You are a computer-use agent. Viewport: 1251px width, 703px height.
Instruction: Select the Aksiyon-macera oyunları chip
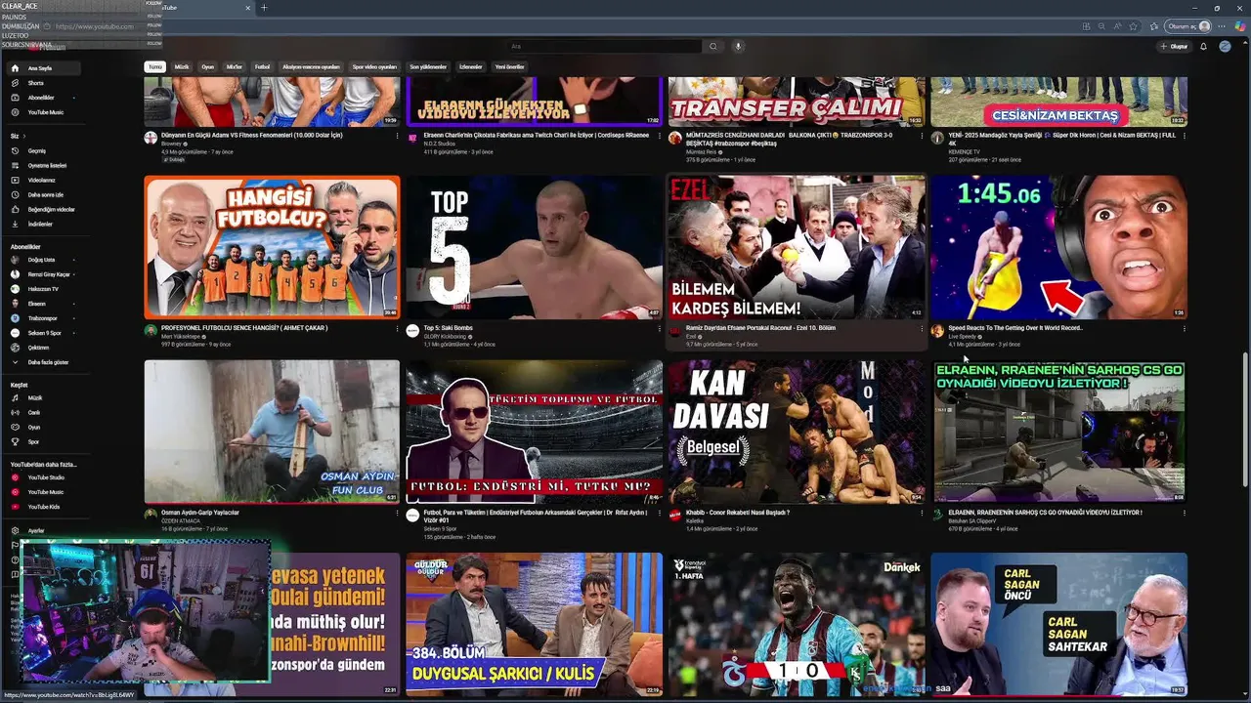pos(311,67)
